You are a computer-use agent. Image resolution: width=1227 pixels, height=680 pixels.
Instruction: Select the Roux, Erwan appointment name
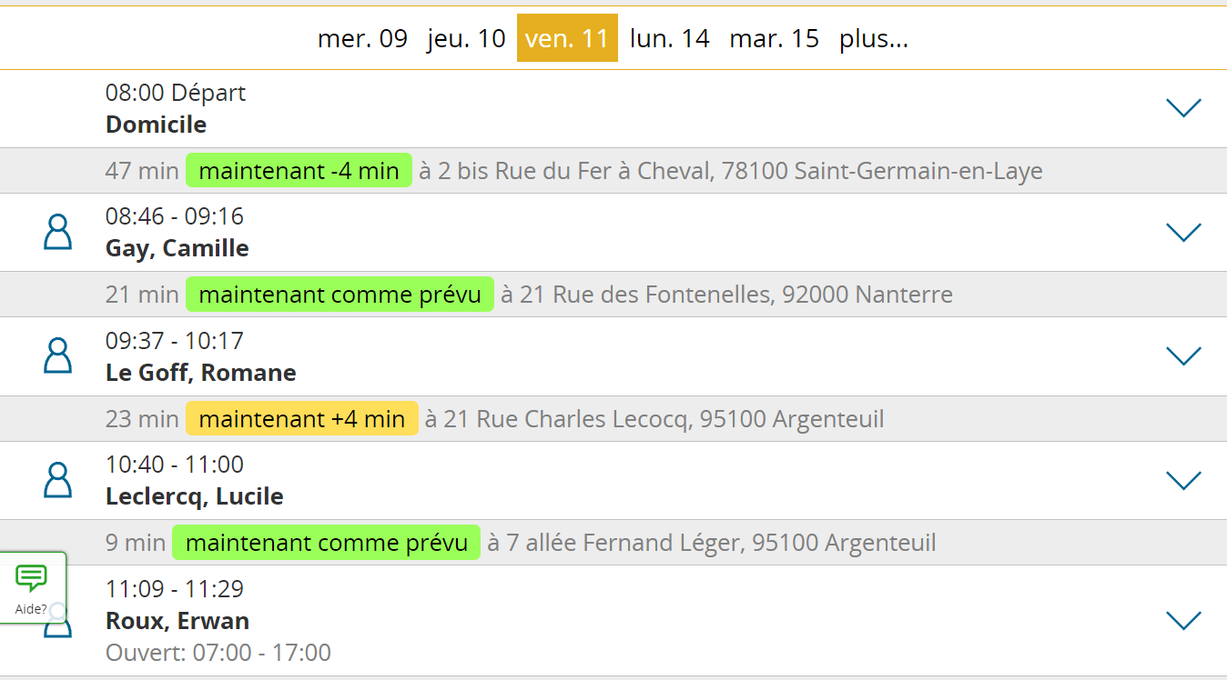click(x=177, y=621)
